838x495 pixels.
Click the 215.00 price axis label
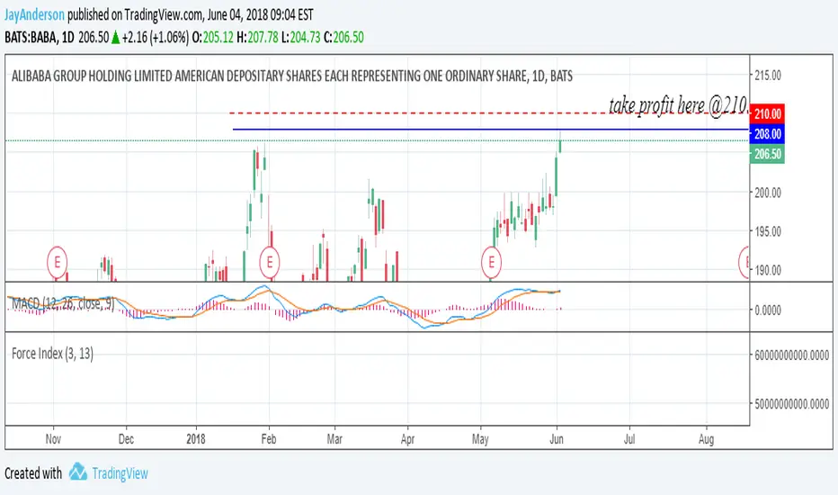(768, 76)
